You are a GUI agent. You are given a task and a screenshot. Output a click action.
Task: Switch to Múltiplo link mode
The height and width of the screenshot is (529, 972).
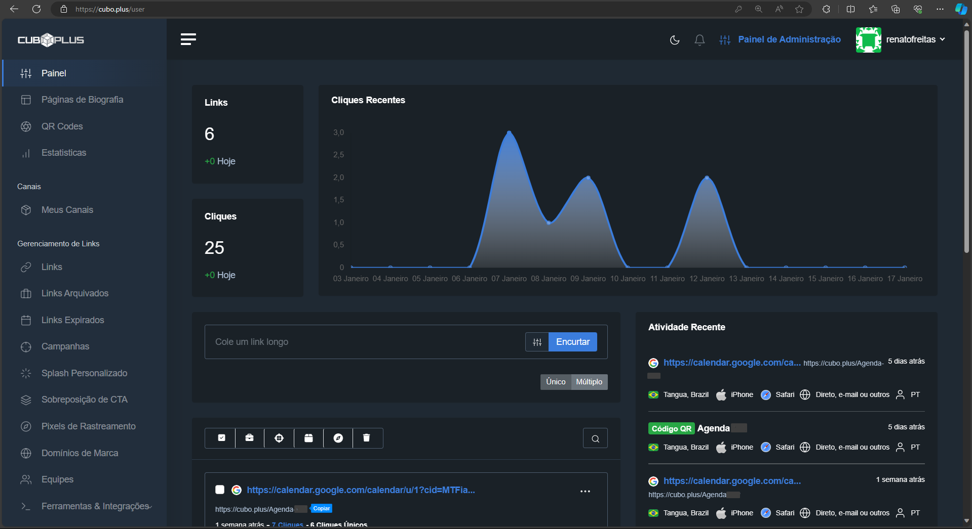click(589, 382)
